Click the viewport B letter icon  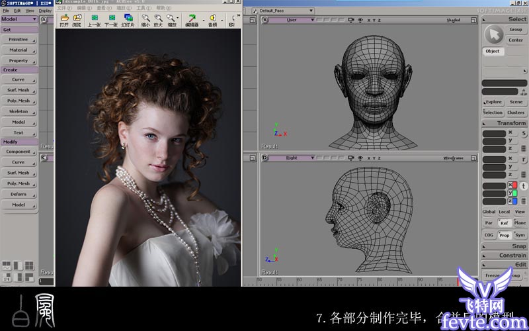(265, 21)
